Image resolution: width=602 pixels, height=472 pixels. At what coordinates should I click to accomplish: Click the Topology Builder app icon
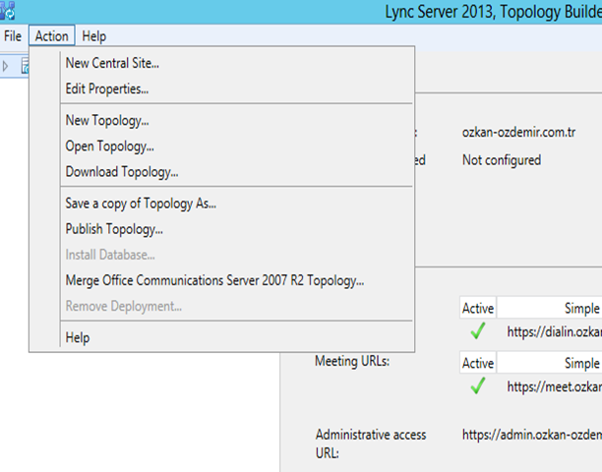8,11
